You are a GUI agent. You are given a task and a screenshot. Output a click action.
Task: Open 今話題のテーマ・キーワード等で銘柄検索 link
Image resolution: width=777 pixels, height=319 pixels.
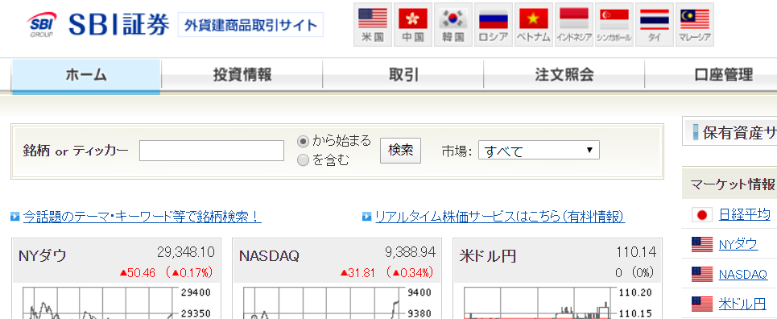point(143,217)
